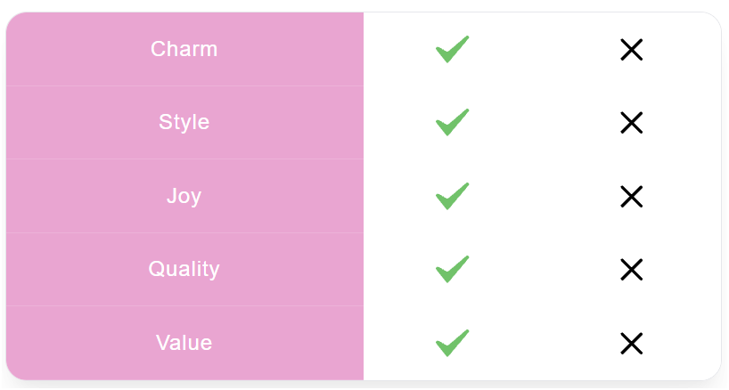The image size is (729, 390).
Task: Select the Quality feature label
Action: pos(184,269)
